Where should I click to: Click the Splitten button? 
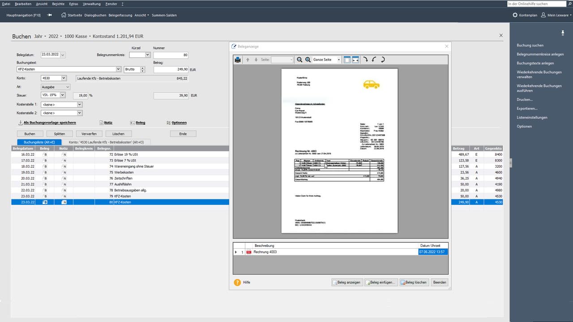60,134
